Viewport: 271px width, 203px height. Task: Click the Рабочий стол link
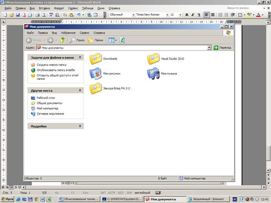[x=46, y=98]
